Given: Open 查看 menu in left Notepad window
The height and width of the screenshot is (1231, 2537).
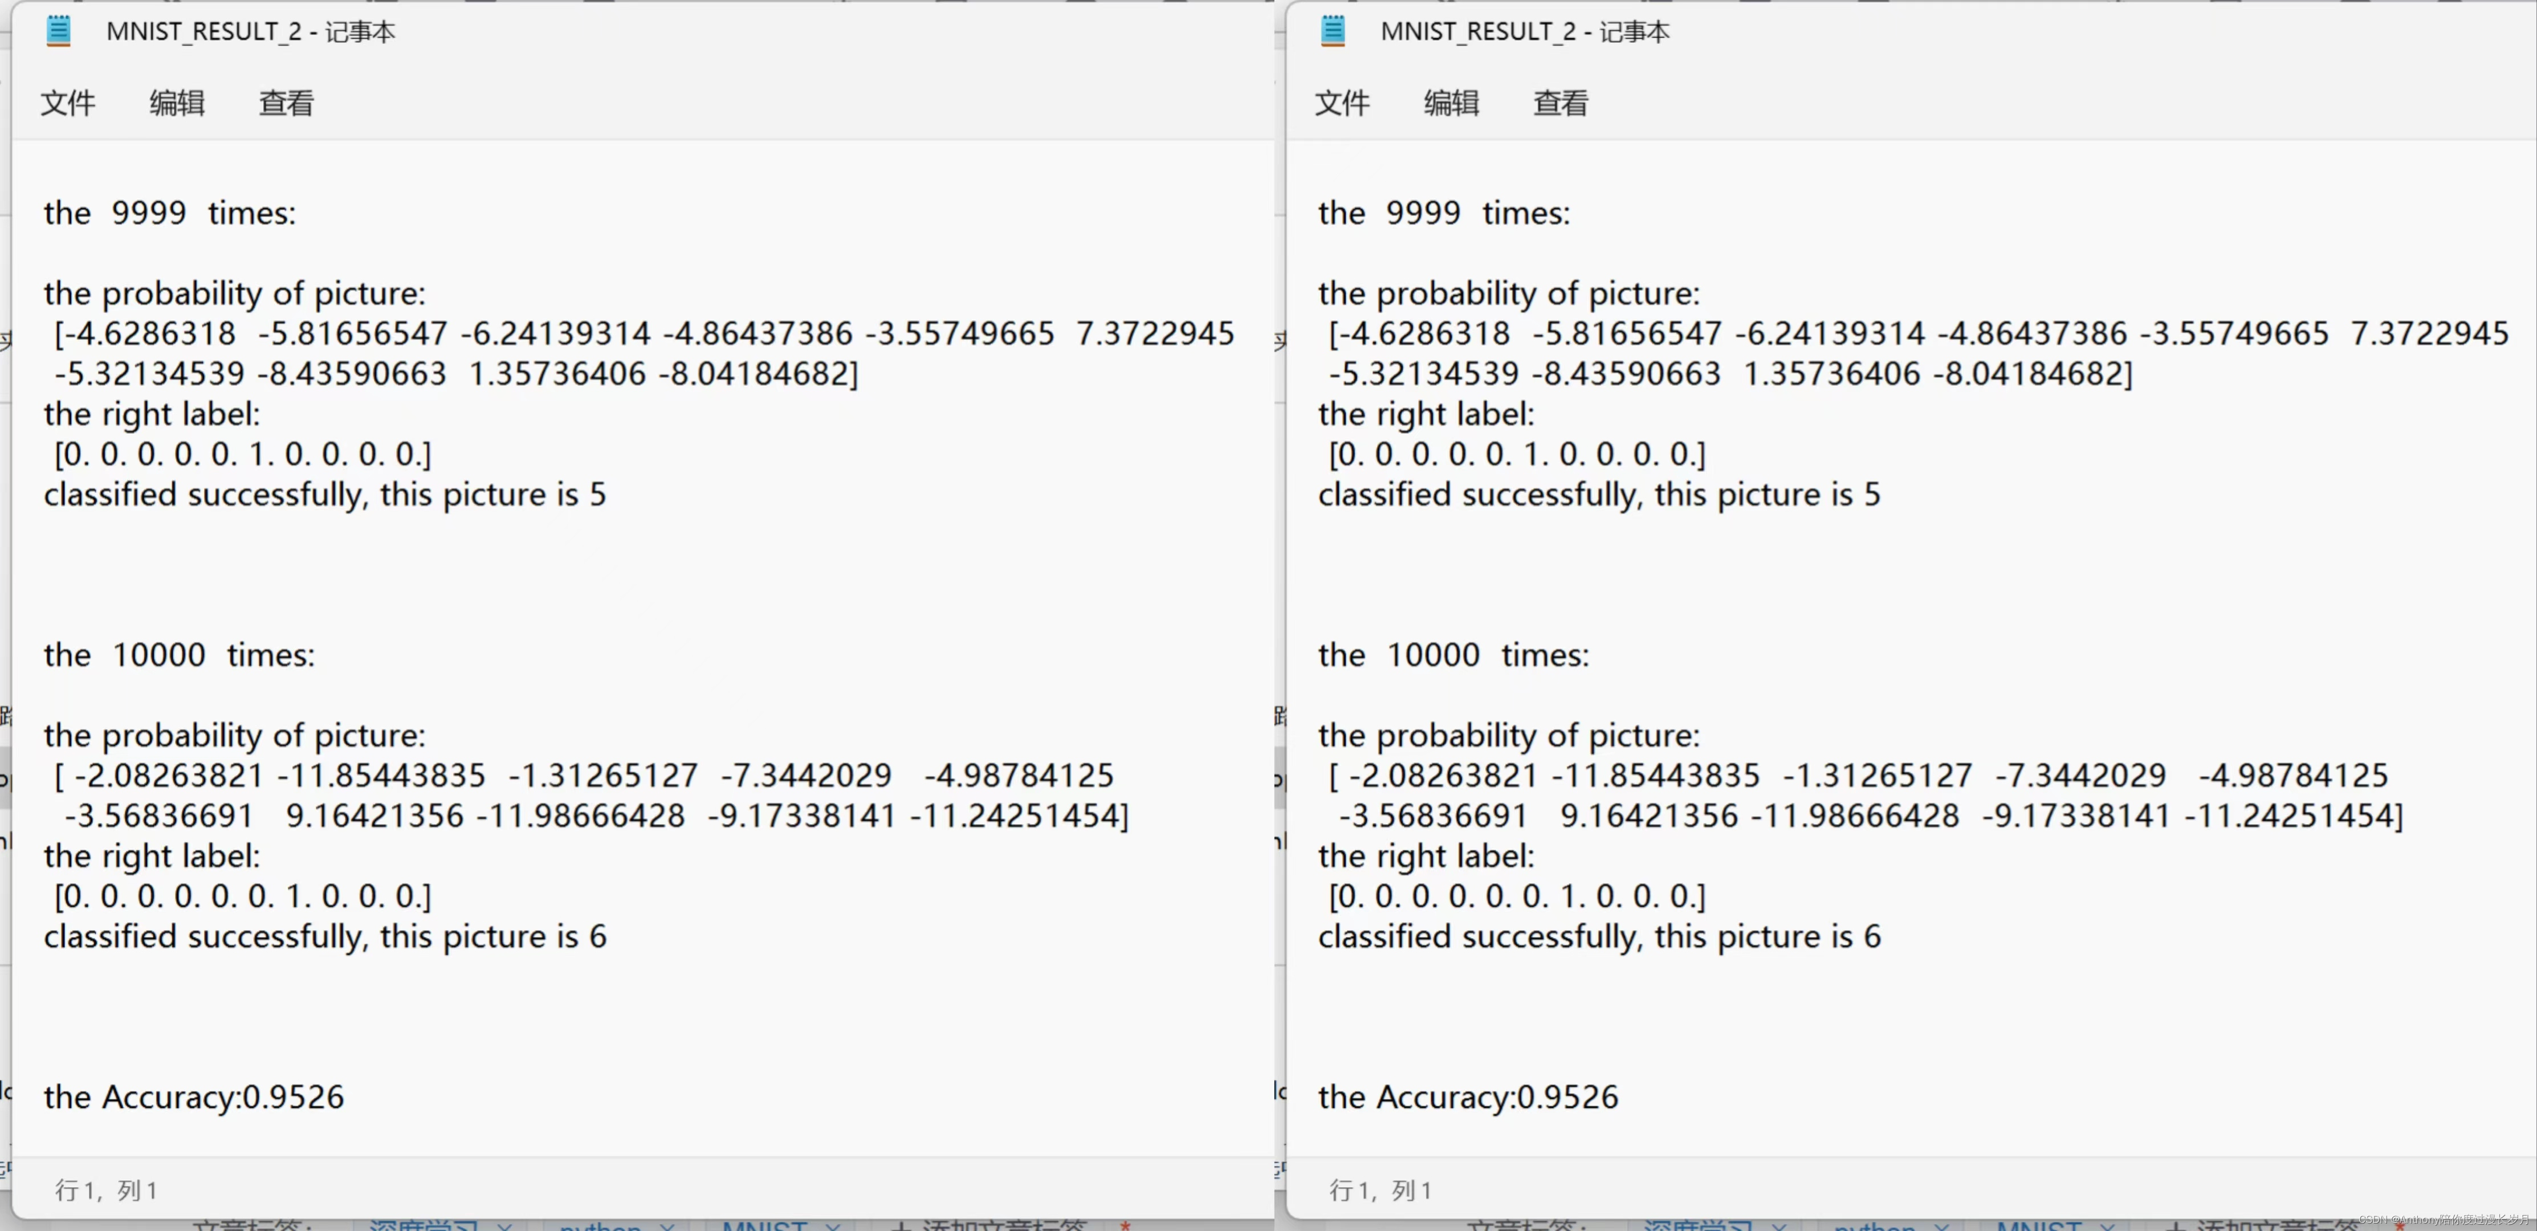Looking at the screenshot, I should coord(287,103).
